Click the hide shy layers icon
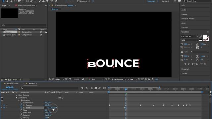The image size is (212, 119). click(92, 88)
